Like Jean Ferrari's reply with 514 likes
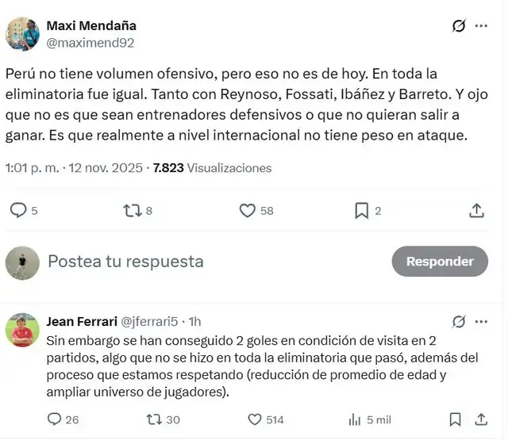508x440 pixels. (x=255, y=419)
